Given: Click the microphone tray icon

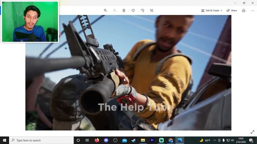Looking at the screenshot, I should [x=224, y=140].
